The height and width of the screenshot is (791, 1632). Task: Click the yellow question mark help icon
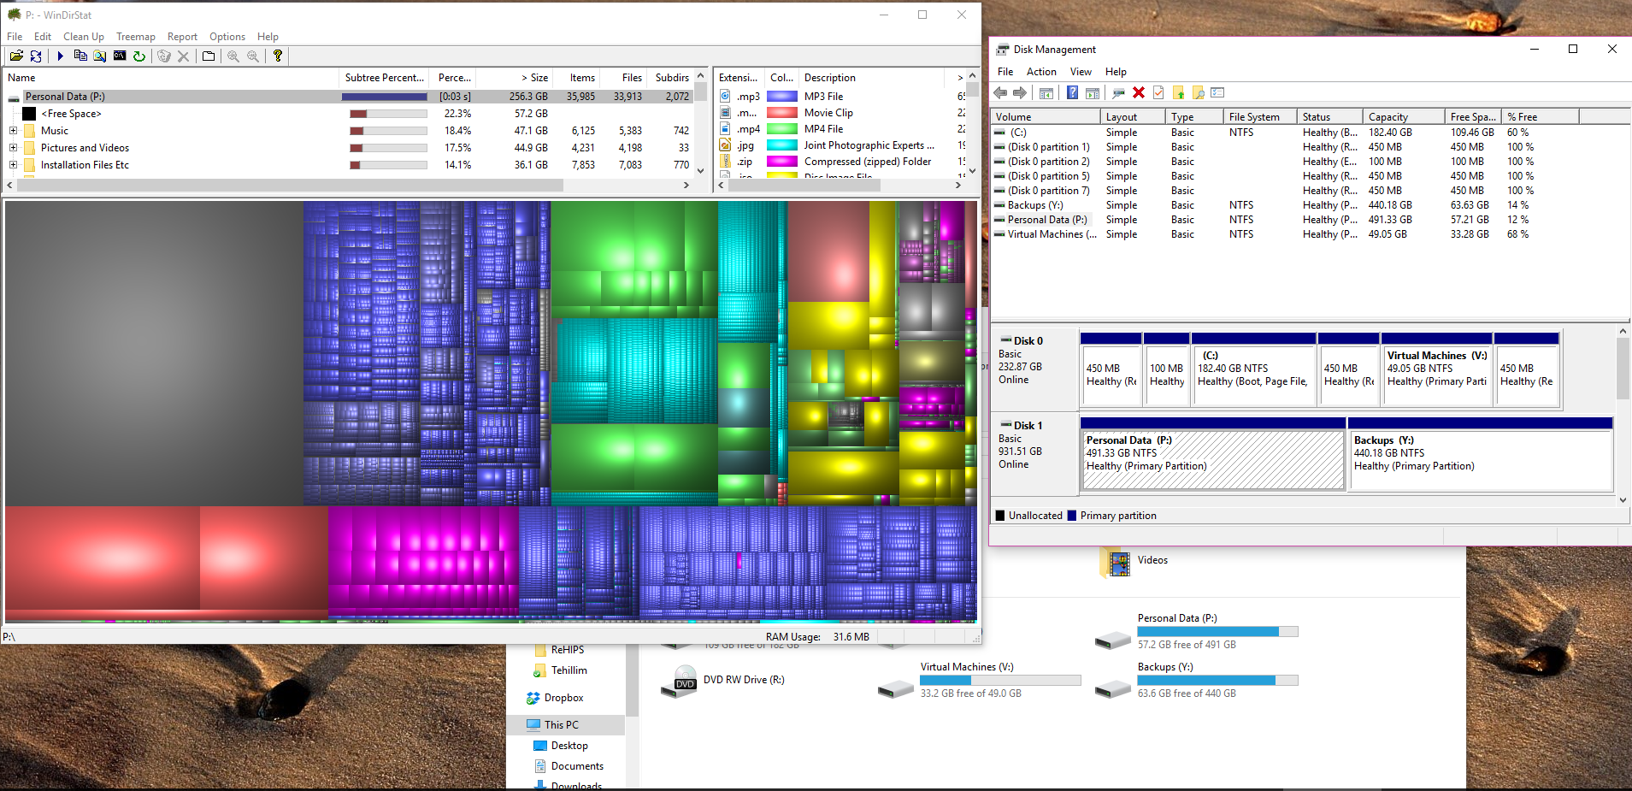(278, 56)
